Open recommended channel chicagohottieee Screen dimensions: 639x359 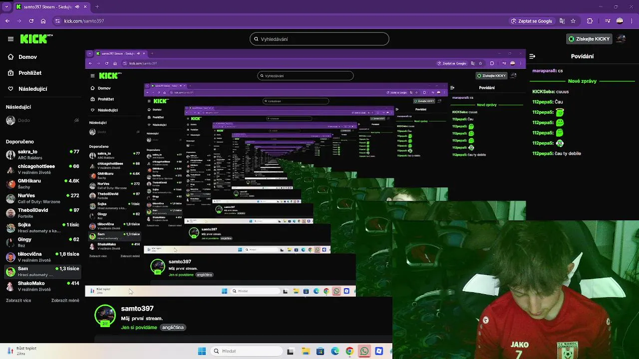[x=42, y=169]
